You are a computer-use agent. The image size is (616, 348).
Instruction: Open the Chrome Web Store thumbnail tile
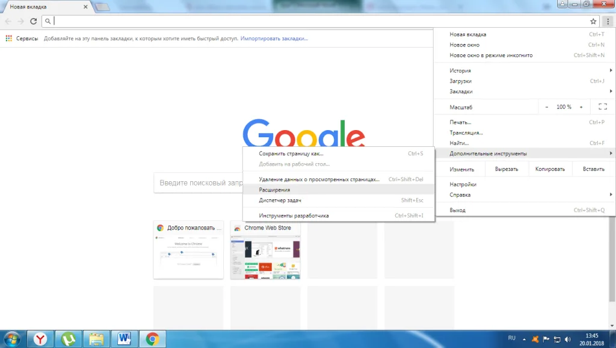[265, 250]
